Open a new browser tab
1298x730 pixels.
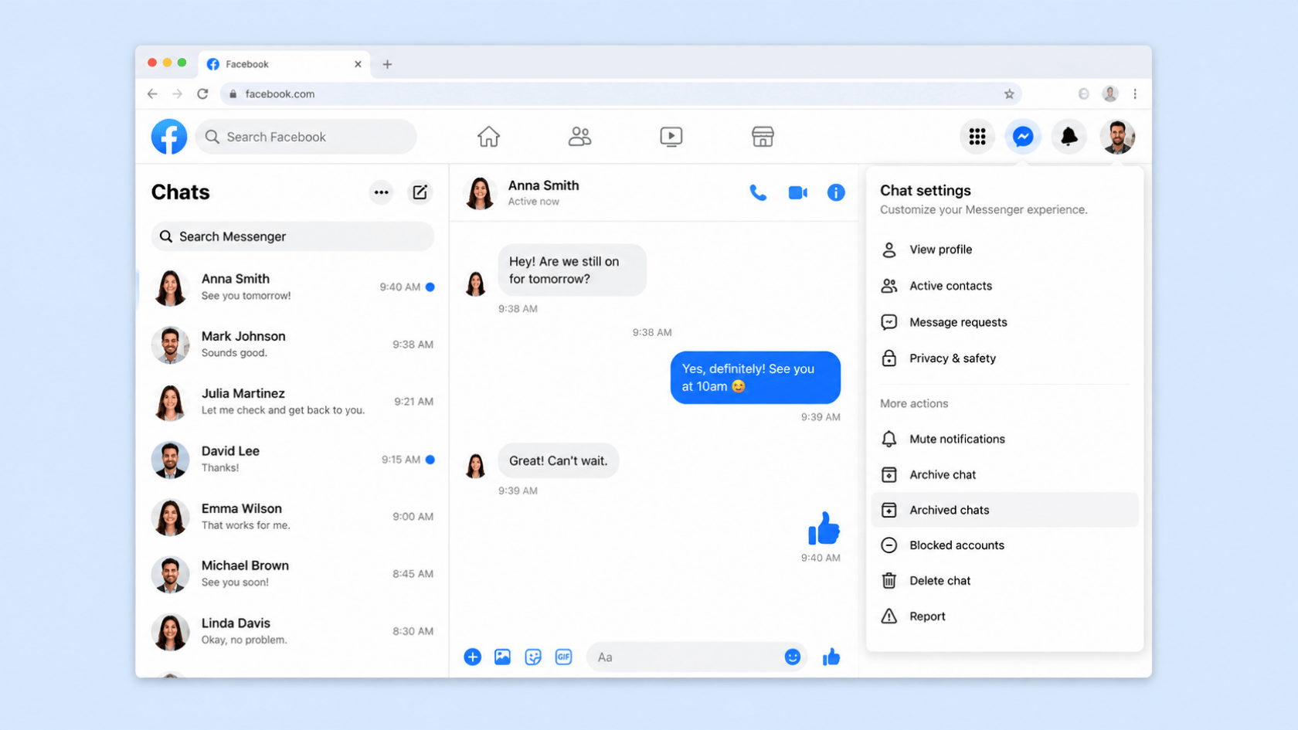point(387,64)
